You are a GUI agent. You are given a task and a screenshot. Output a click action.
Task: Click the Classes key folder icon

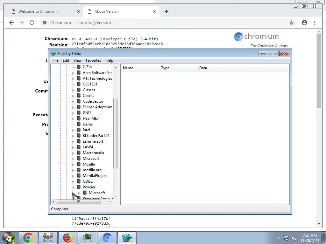(x=79, y=90)
